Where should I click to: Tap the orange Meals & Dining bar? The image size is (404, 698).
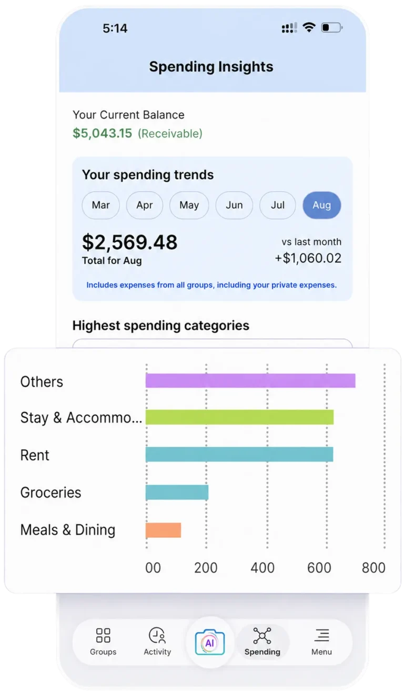[163, 530]
